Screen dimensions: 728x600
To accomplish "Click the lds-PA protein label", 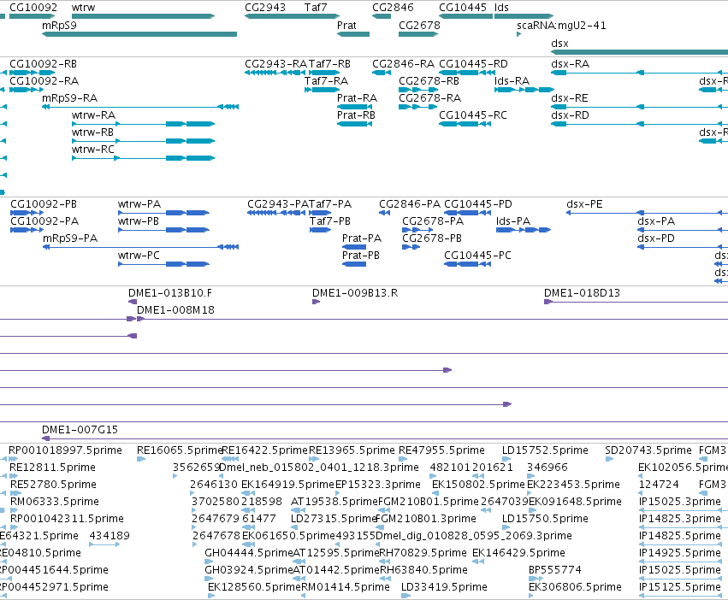I will click(x=513, y=221).
